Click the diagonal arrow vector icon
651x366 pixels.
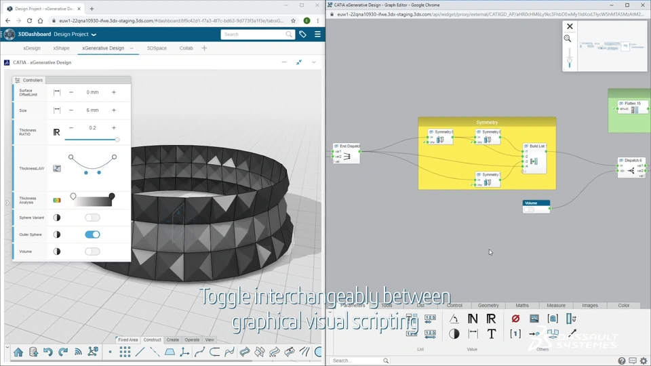coord(572,333)
